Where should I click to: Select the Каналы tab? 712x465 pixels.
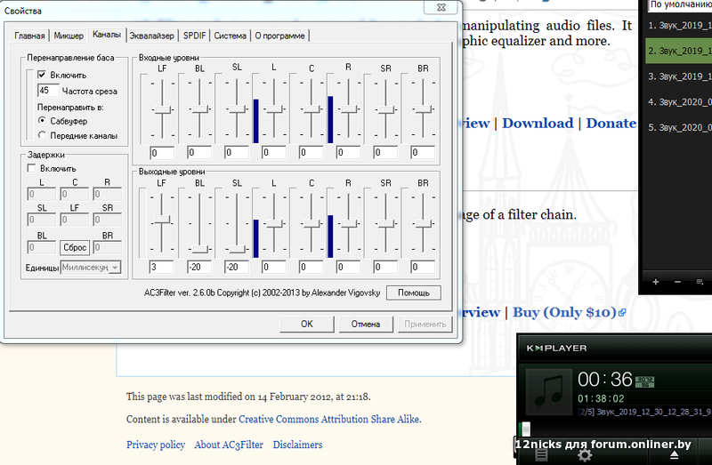coord(107,35)
